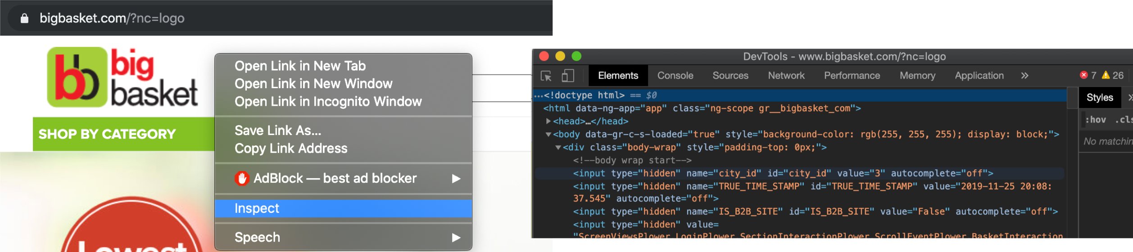
Task: Click the AdBlock hand icon
Action: 242,179
